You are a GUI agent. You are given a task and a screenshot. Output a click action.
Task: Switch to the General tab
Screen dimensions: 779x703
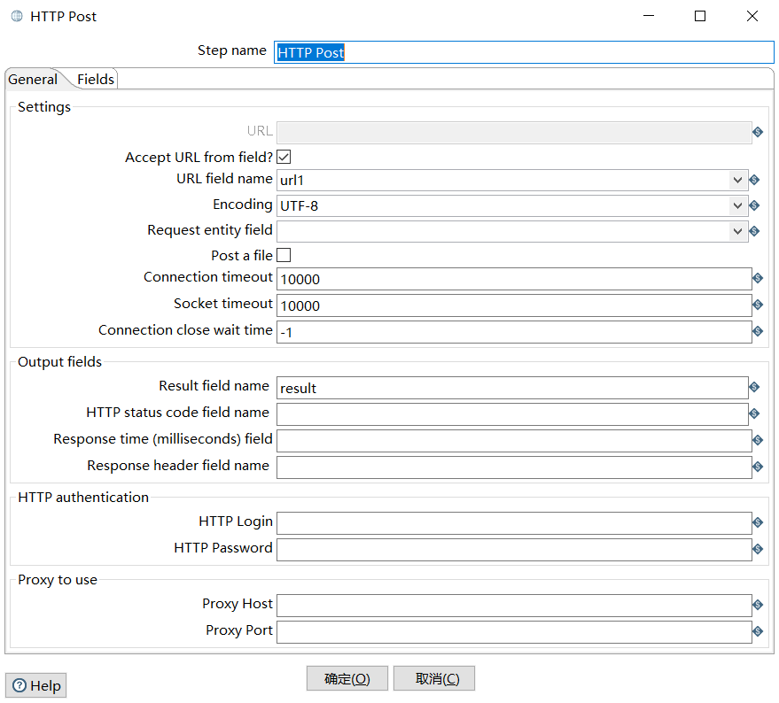pyautogui.click(x=33, y=80)
